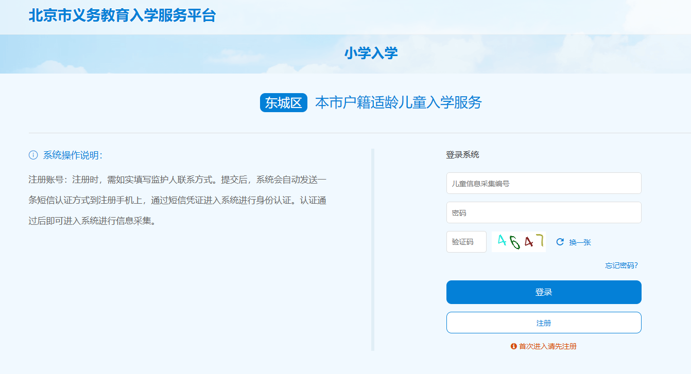The image size is (691, 374).
Task: Focus the 儿童信息采集编号 input field
Action: [544, 183]
